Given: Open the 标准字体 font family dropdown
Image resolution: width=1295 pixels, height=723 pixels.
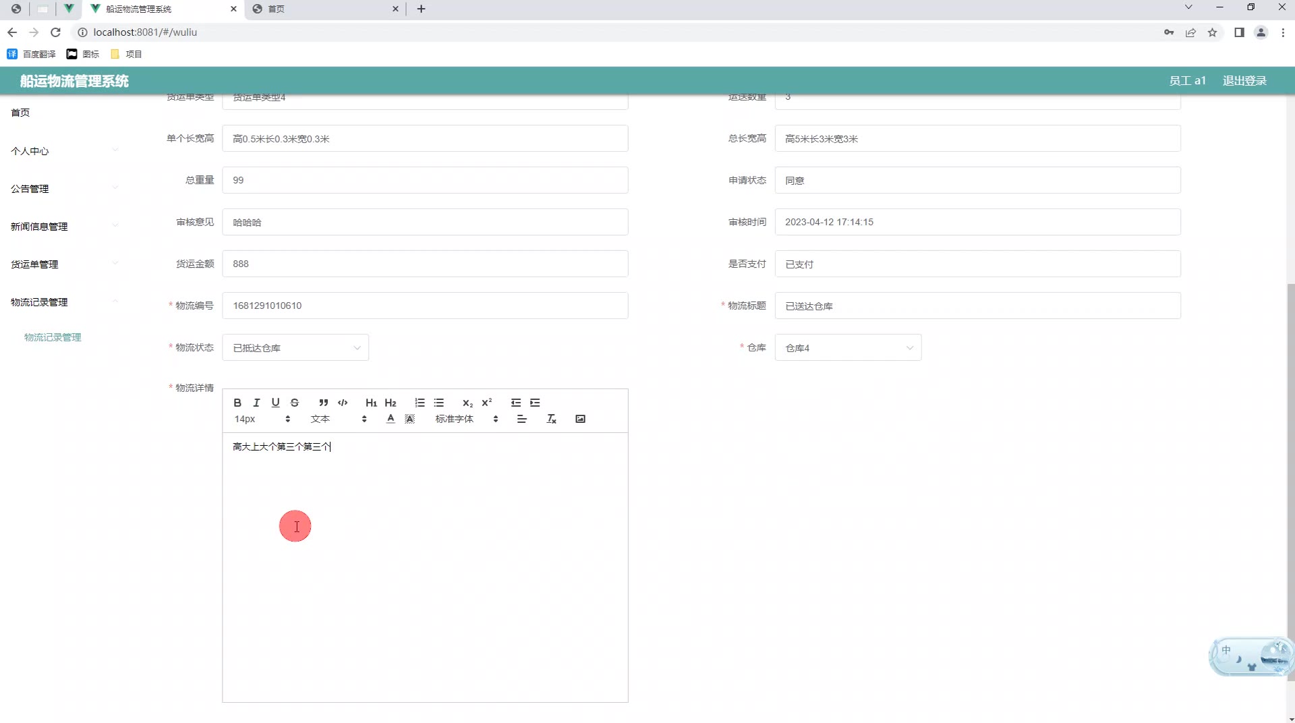Looking at the screenshot, I should [467, 419].
